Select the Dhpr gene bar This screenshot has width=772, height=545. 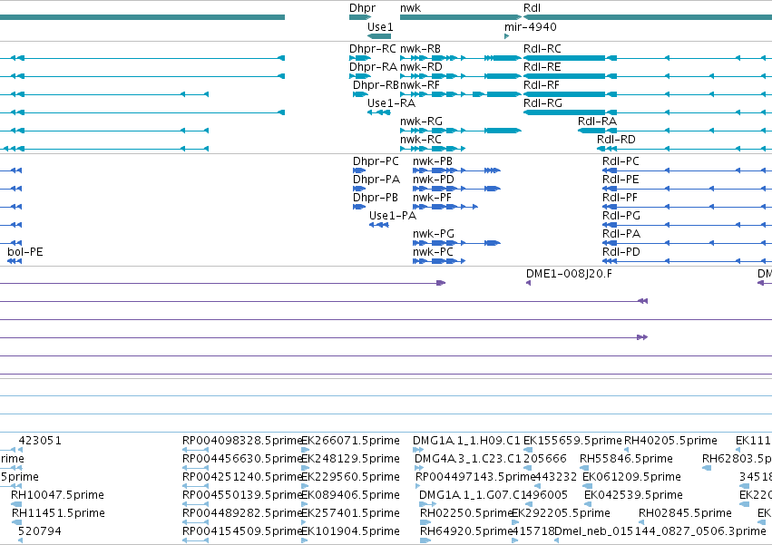pyautogui.click(x=360, y=17)
